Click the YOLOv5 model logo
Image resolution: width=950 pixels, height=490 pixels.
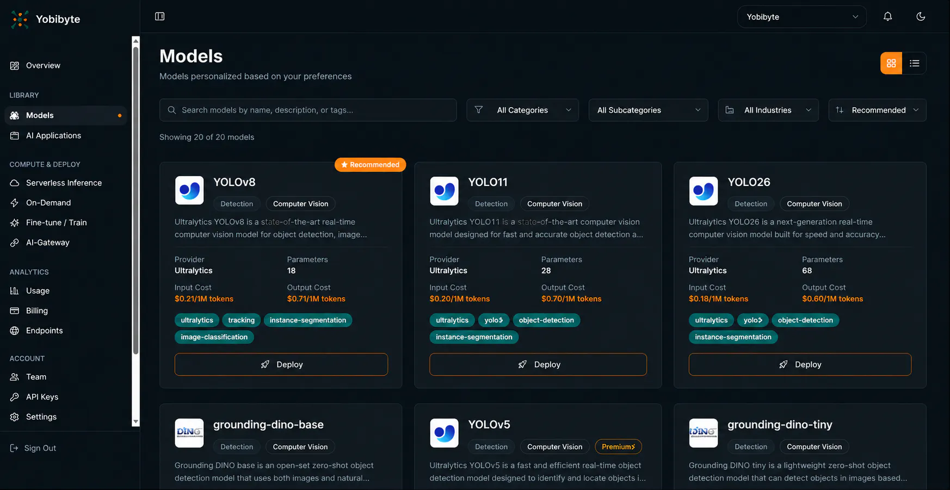(444, 433)
